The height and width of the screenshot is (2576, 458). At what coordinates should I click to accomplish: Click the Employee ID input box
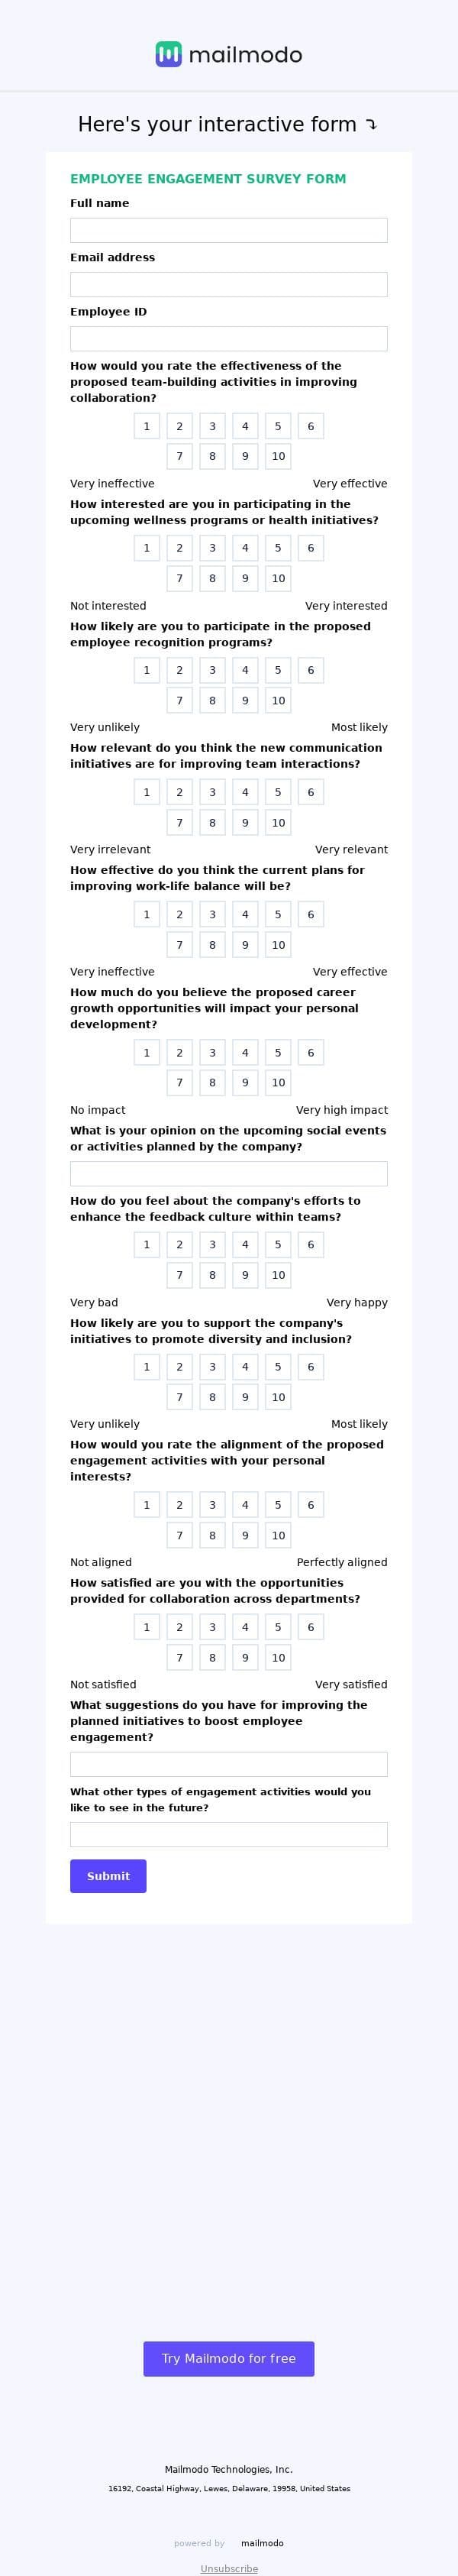(x=228, y=338)
